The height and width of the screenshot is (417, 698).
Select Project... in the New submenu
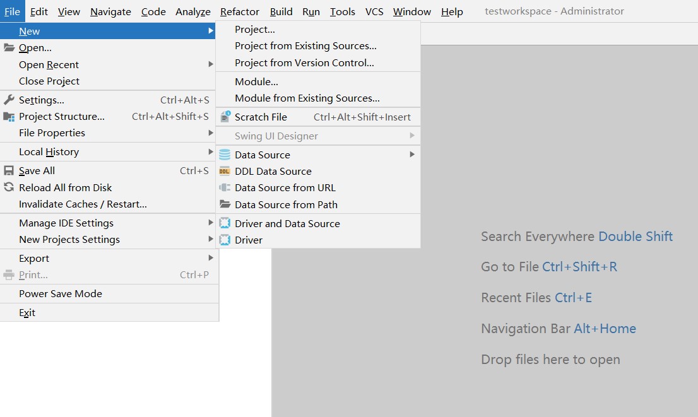point(318,30)
